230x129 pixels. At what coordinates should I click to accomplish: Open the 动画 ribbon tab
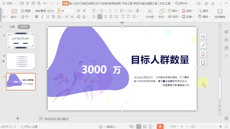tap(91, 4)
